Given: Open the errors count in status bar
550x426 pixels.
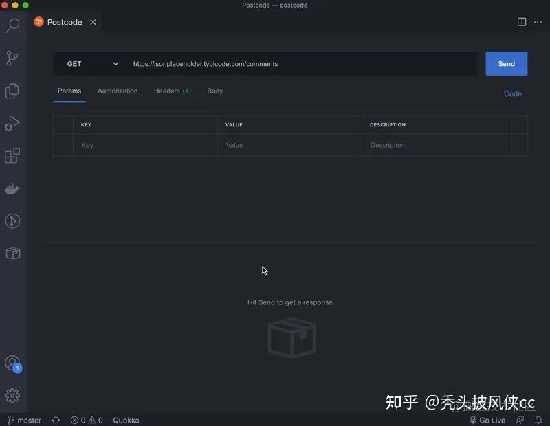Looking at the screenshot, I should 78,420.
